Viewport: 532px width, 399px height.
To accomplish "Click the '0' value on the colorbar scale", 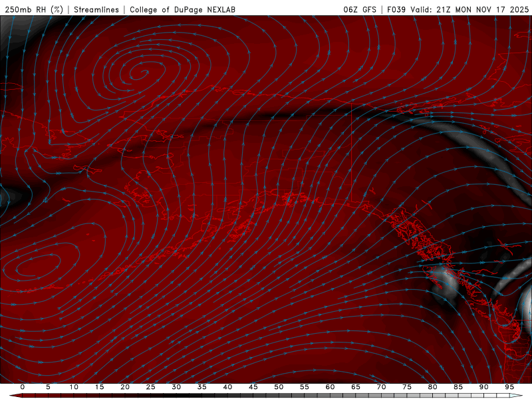I will tap(23, 387).
